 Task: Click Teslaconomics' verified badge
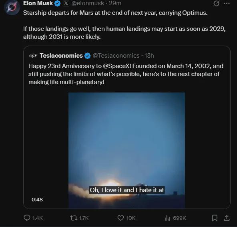(x=87, y=56)
